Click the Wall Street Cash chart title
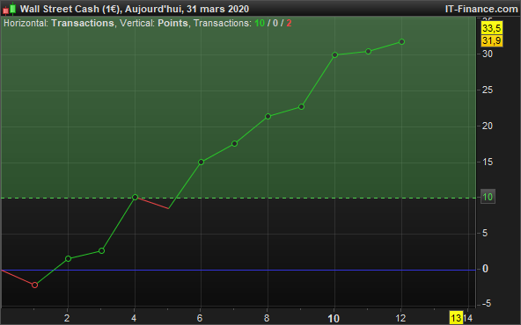 [x=135, y=9]
